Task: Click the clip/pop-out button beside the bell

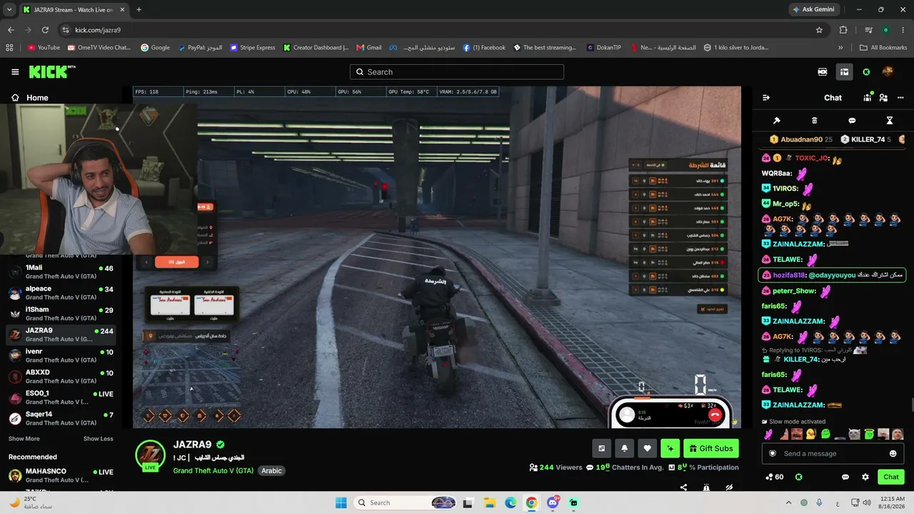Action: tap(601, 448)
